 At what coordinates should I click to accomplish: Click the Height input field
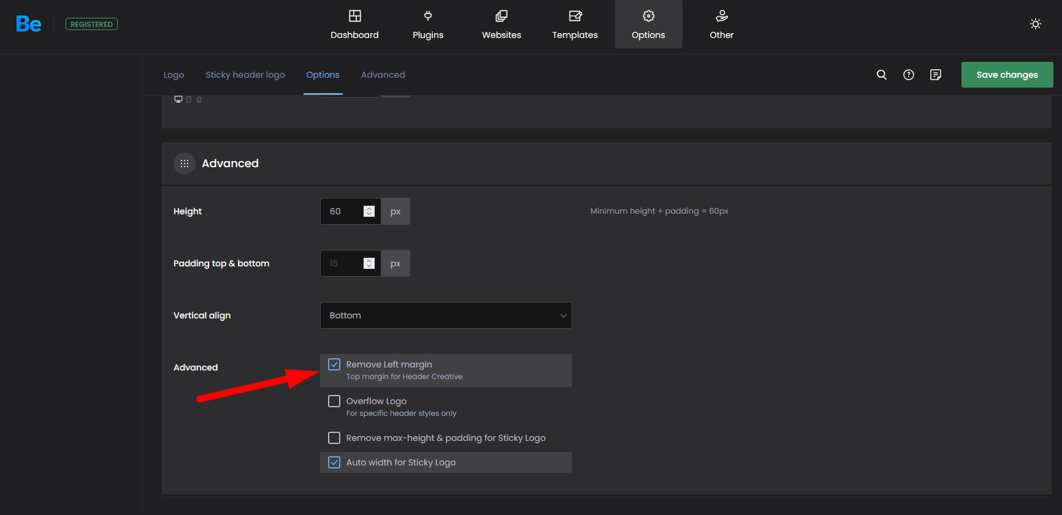point(351,211)
